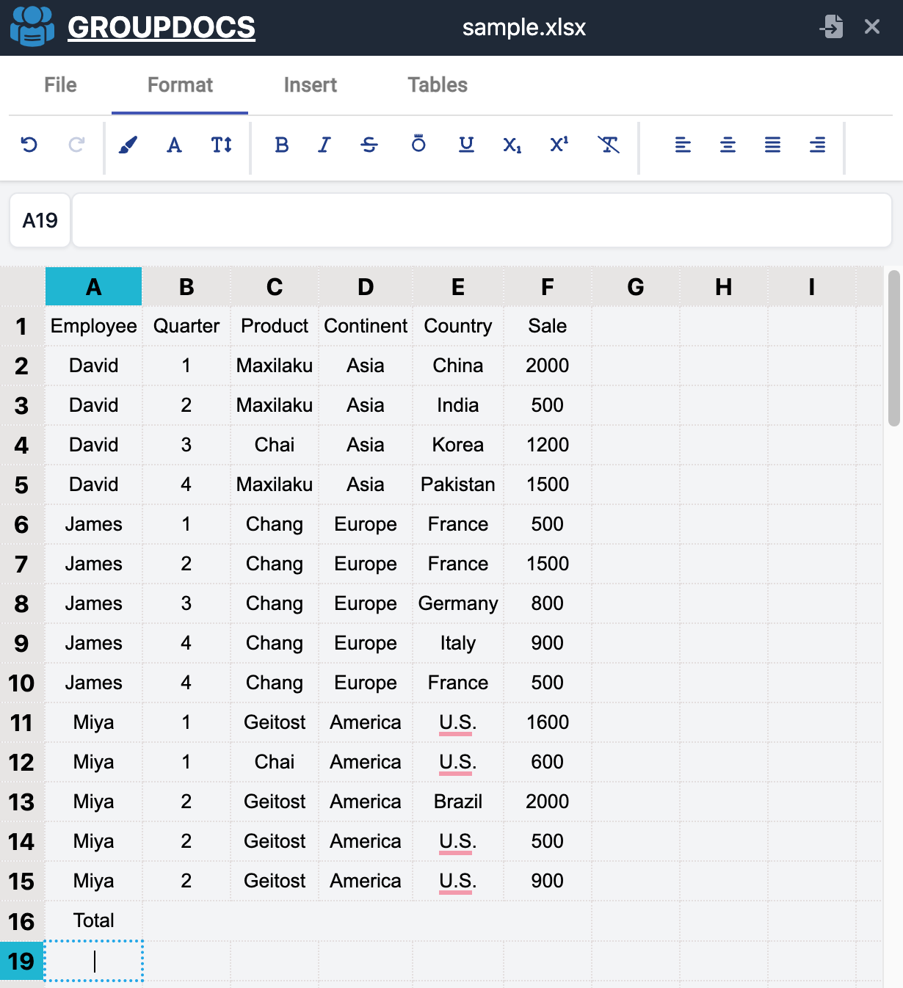Align text to the left
Viewport: 903px width, 988px height.
683,145
